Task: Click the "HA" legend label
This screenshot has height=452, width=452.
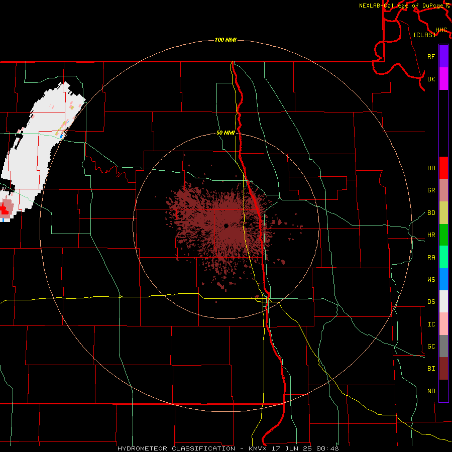Action: coord(431,168)
